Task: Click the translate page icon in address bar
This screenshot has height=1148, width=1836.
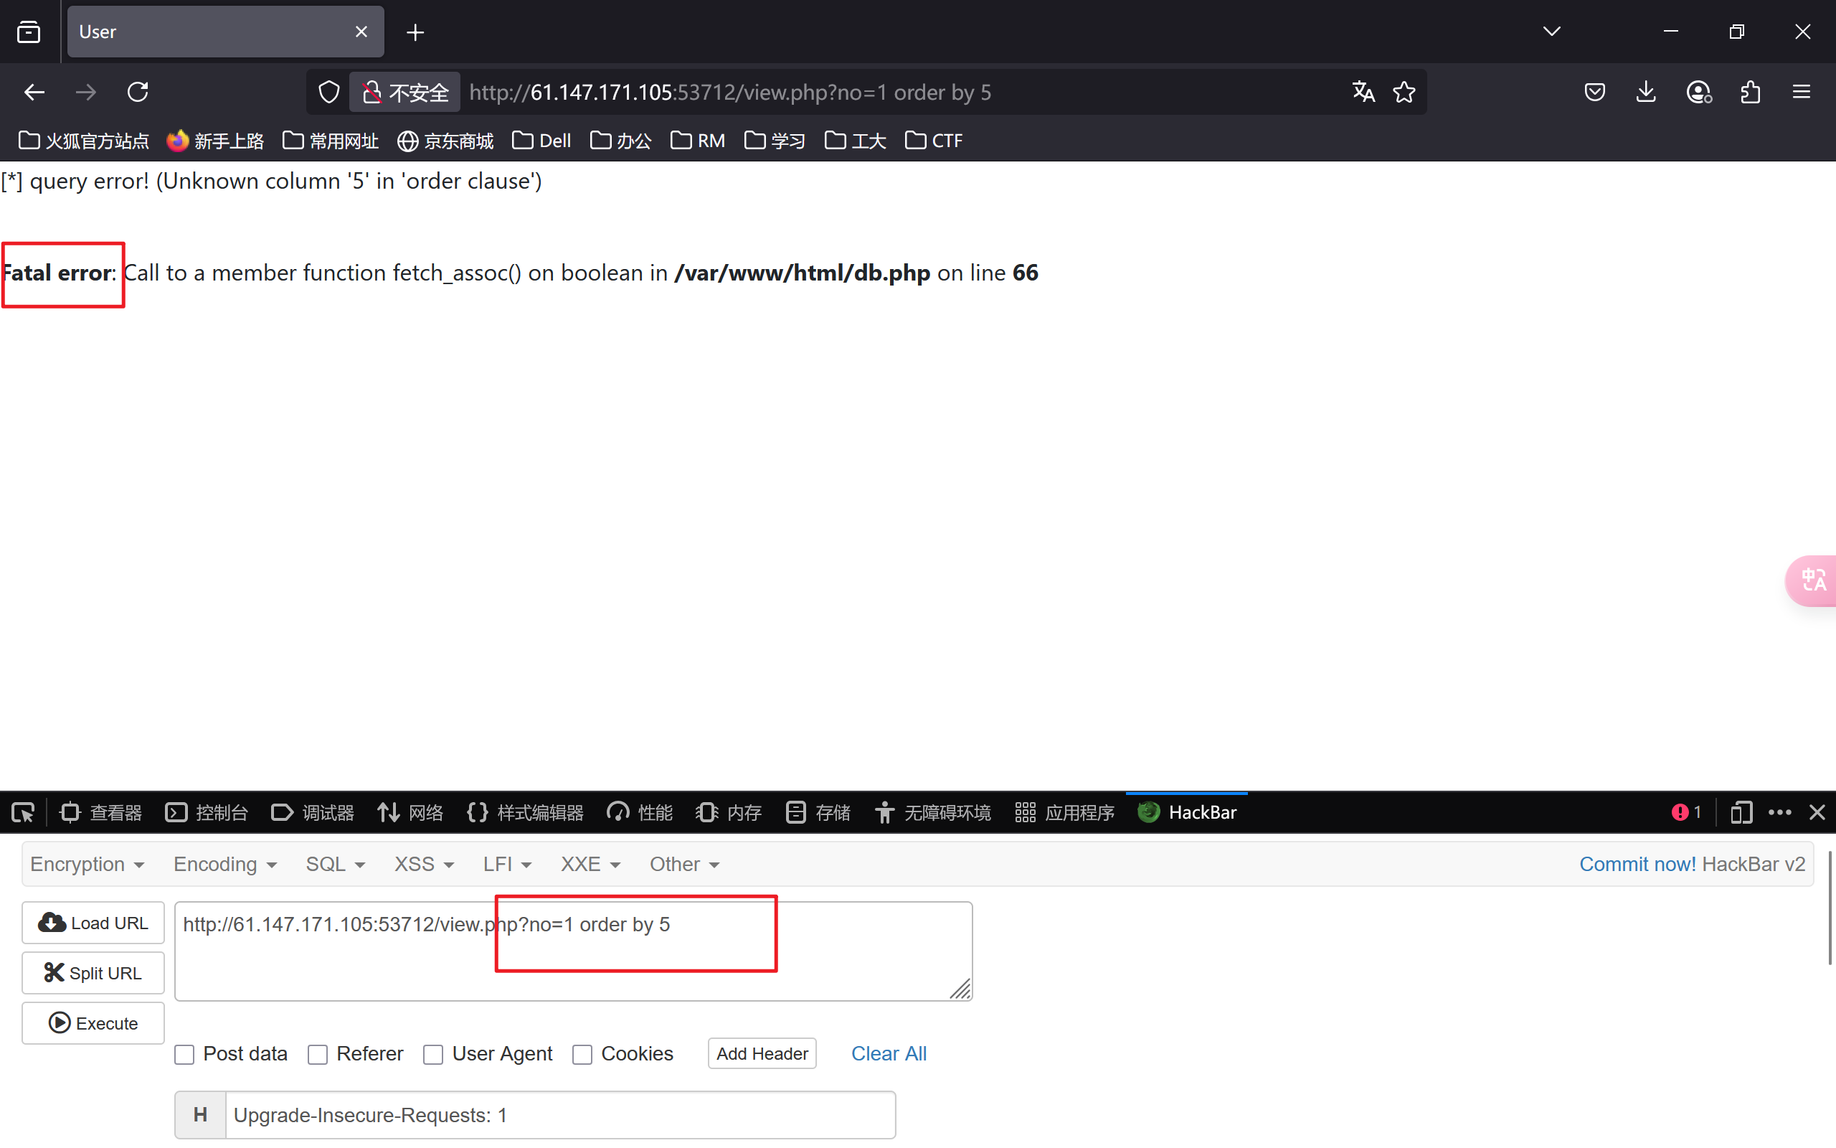Action: pyautogui.click(x=1363, y=93)
